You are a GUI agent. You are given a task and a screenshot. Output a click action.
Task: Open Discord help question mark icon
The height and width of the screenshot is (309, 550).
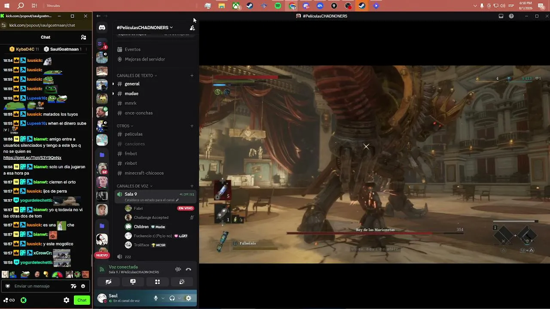(511, 16)
